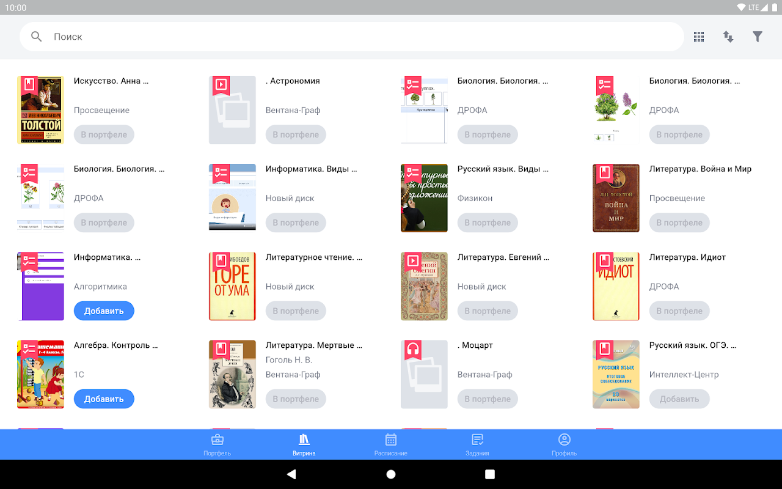Tap Android home navigation button
782x489 pixels.
(391, 474)
